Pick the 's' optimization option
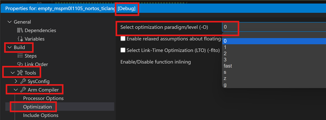 point(274,72)
